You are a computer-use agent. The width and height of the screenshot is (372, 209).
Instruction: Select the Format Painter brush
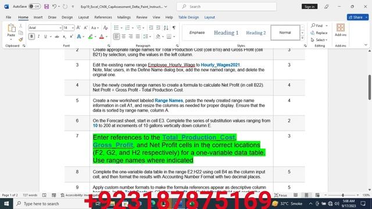(x=21, y=39)
